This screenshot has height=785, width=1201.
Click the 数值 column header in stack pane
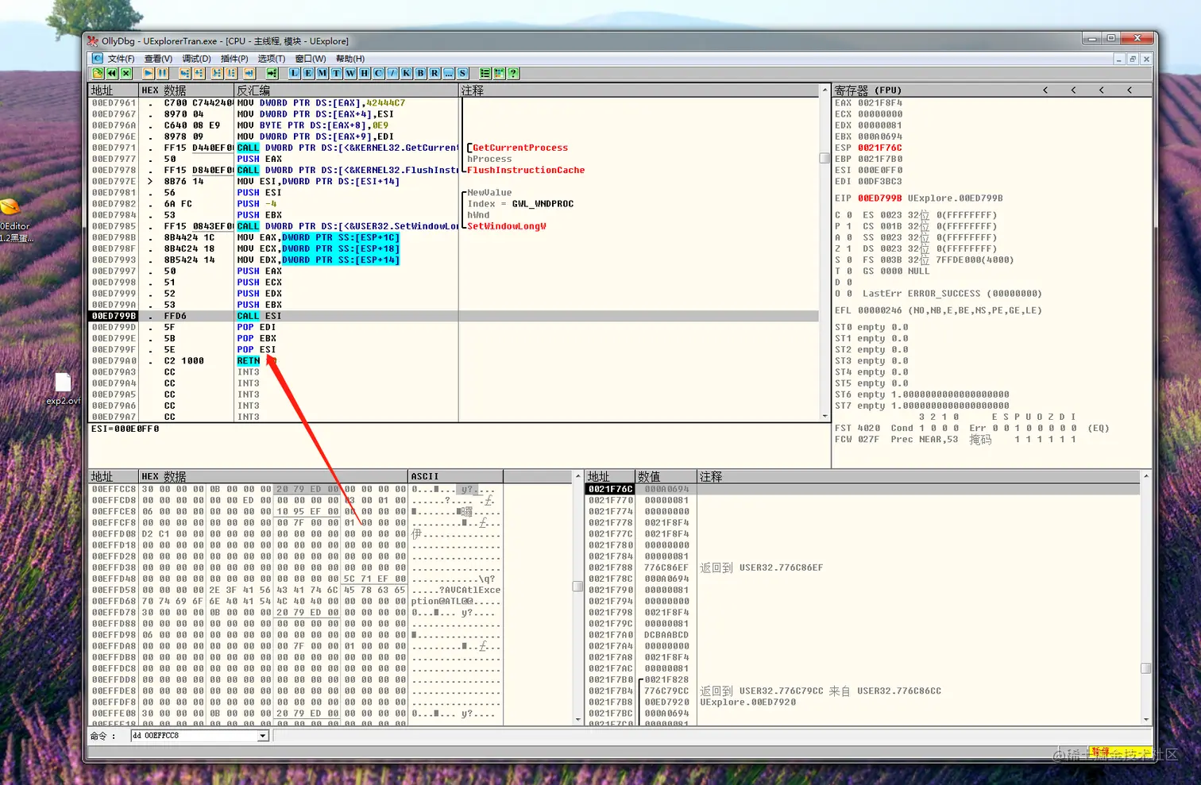[x=666, y=476]
